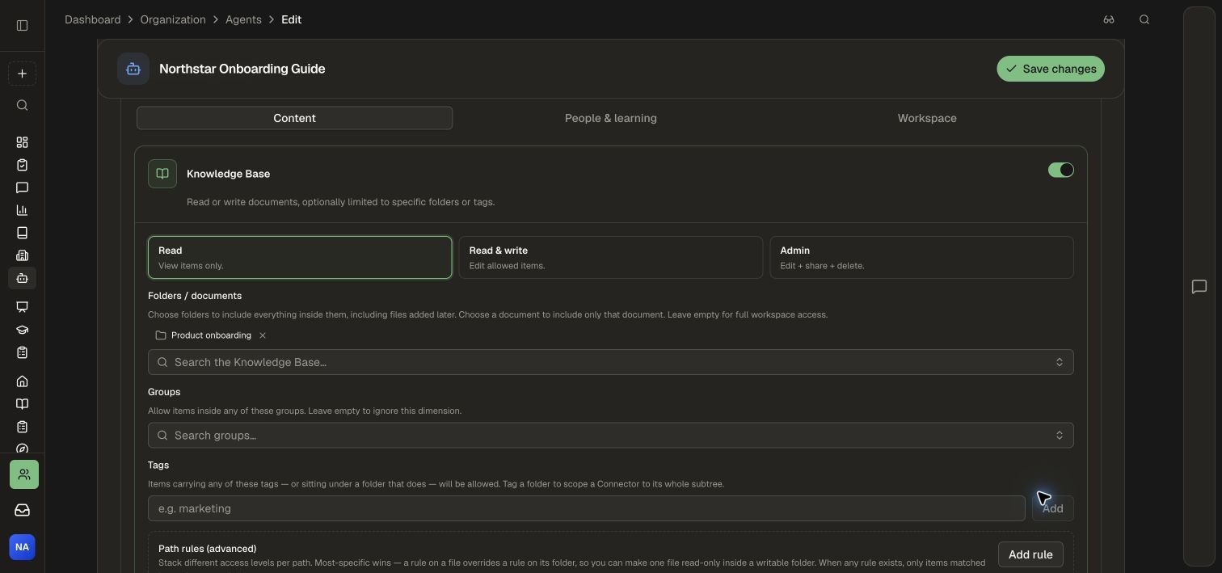Expand the groups search dropdown chevrons
The image size is (1222, 573).
click(1060, 436)
